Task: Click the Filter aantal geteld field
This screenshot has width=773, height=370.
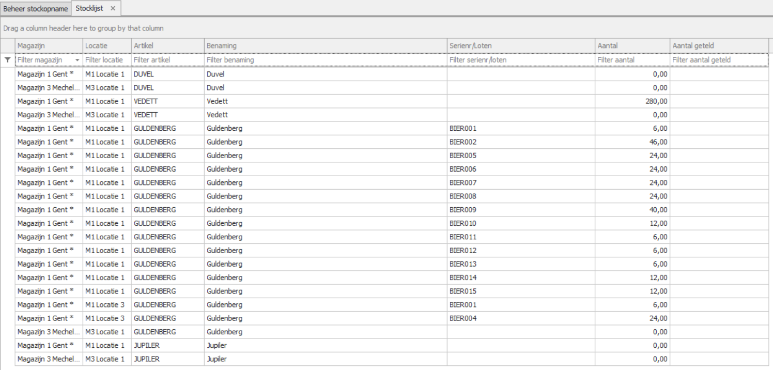Action: (x=718, y=60)
